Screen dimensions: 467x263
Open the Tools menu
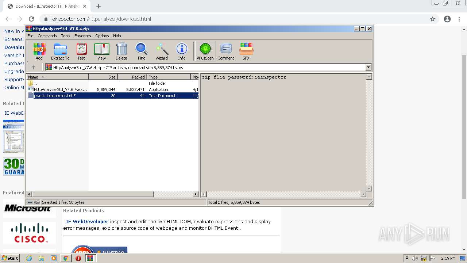coord(66,36)
